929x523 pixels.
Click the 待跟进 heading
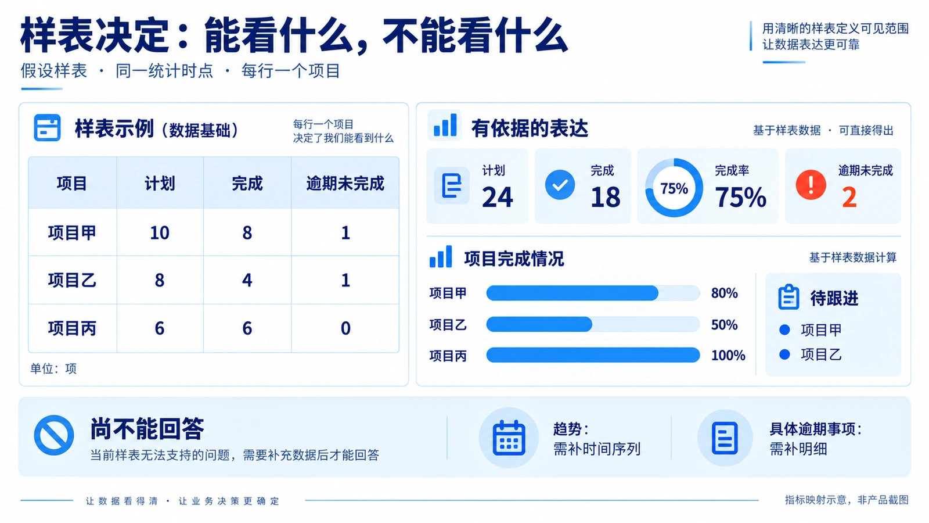[x=834, y=298]
